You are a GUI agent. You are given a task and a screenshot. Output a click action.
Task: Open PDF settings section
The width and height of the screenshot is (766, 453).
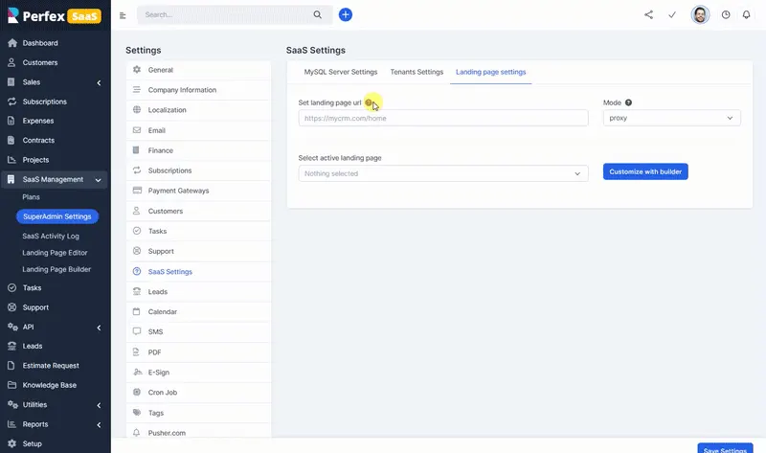(x=198, y=351)
